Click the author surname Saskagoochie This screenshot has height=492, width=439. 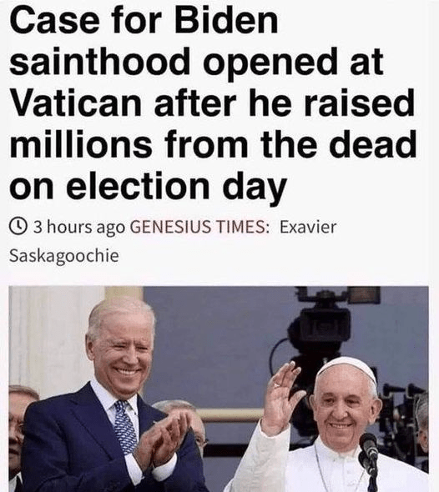pyautogui.click(x=64, y=256)
